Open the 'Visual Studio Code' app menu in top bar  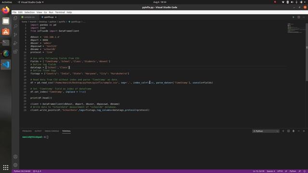pos(30,2)
